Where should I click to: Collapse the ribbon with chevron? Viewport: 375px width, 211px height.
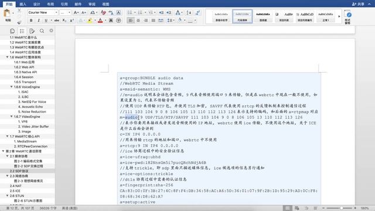[369, 4]
